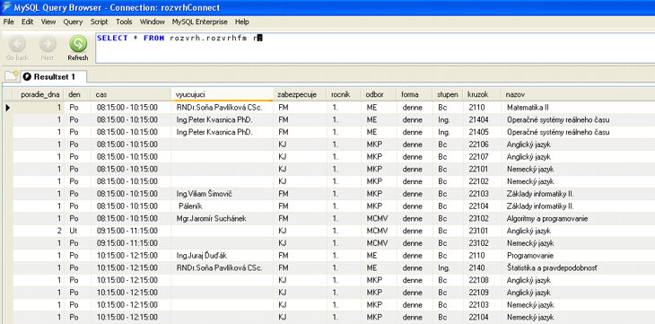
Task: Select the Resultset 1 tab
Action: (54, 76)
